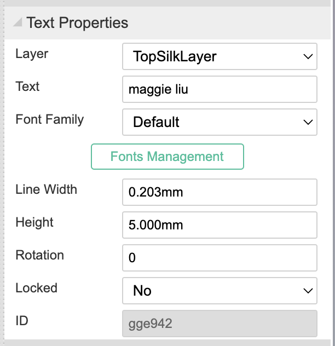Open the Locked dropdown set to No
The width and height of the screenshot is (335, 346).
[220, 291]
